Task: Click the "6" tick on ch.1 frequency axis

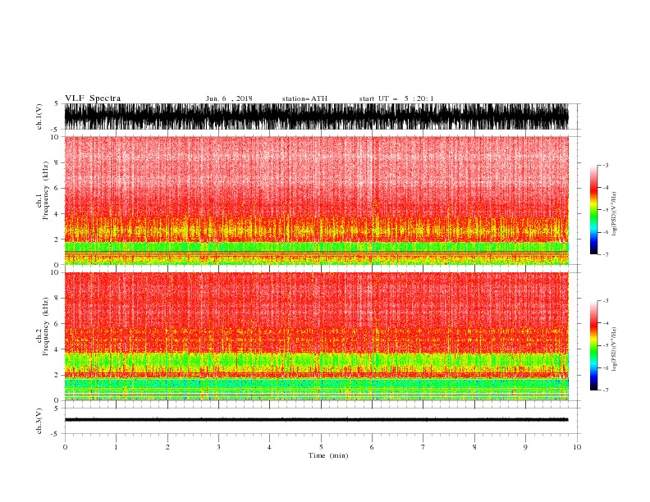Action: point(57,188)
